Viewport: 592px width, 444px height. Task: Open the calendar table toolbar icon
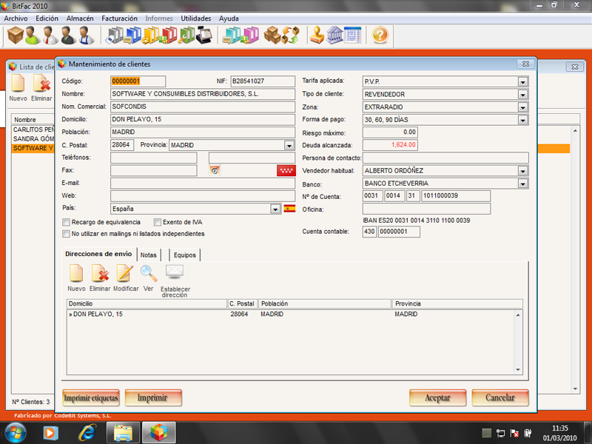click(353, 35)
